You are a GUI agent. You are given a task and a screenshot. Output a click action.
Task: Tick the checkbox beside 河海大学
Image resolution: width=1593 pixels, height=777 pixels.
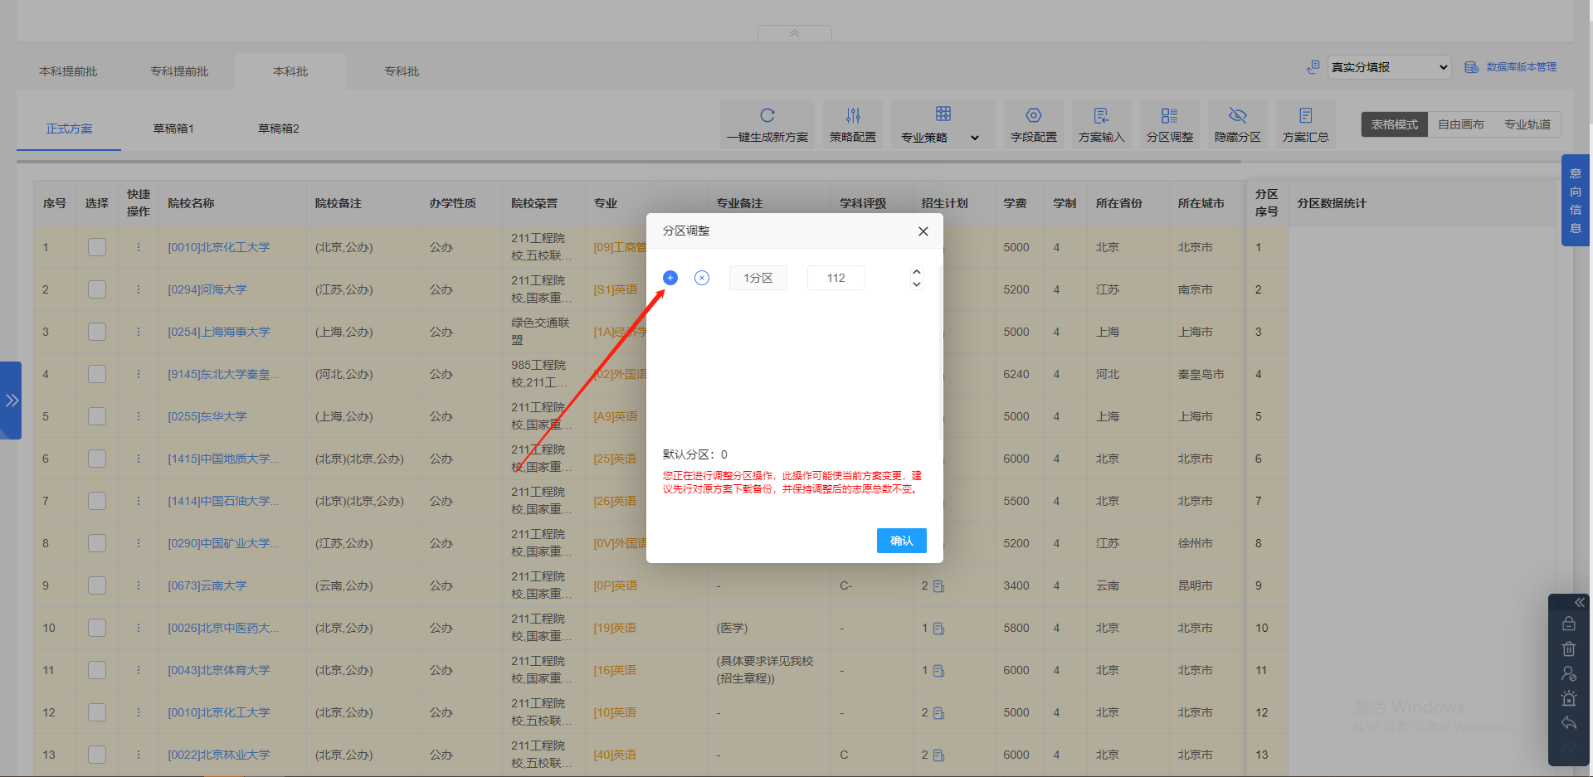tap(96, 289)
